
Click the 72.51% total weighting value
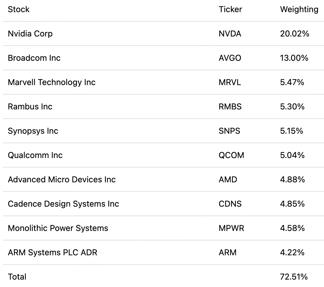click(294, 277)
